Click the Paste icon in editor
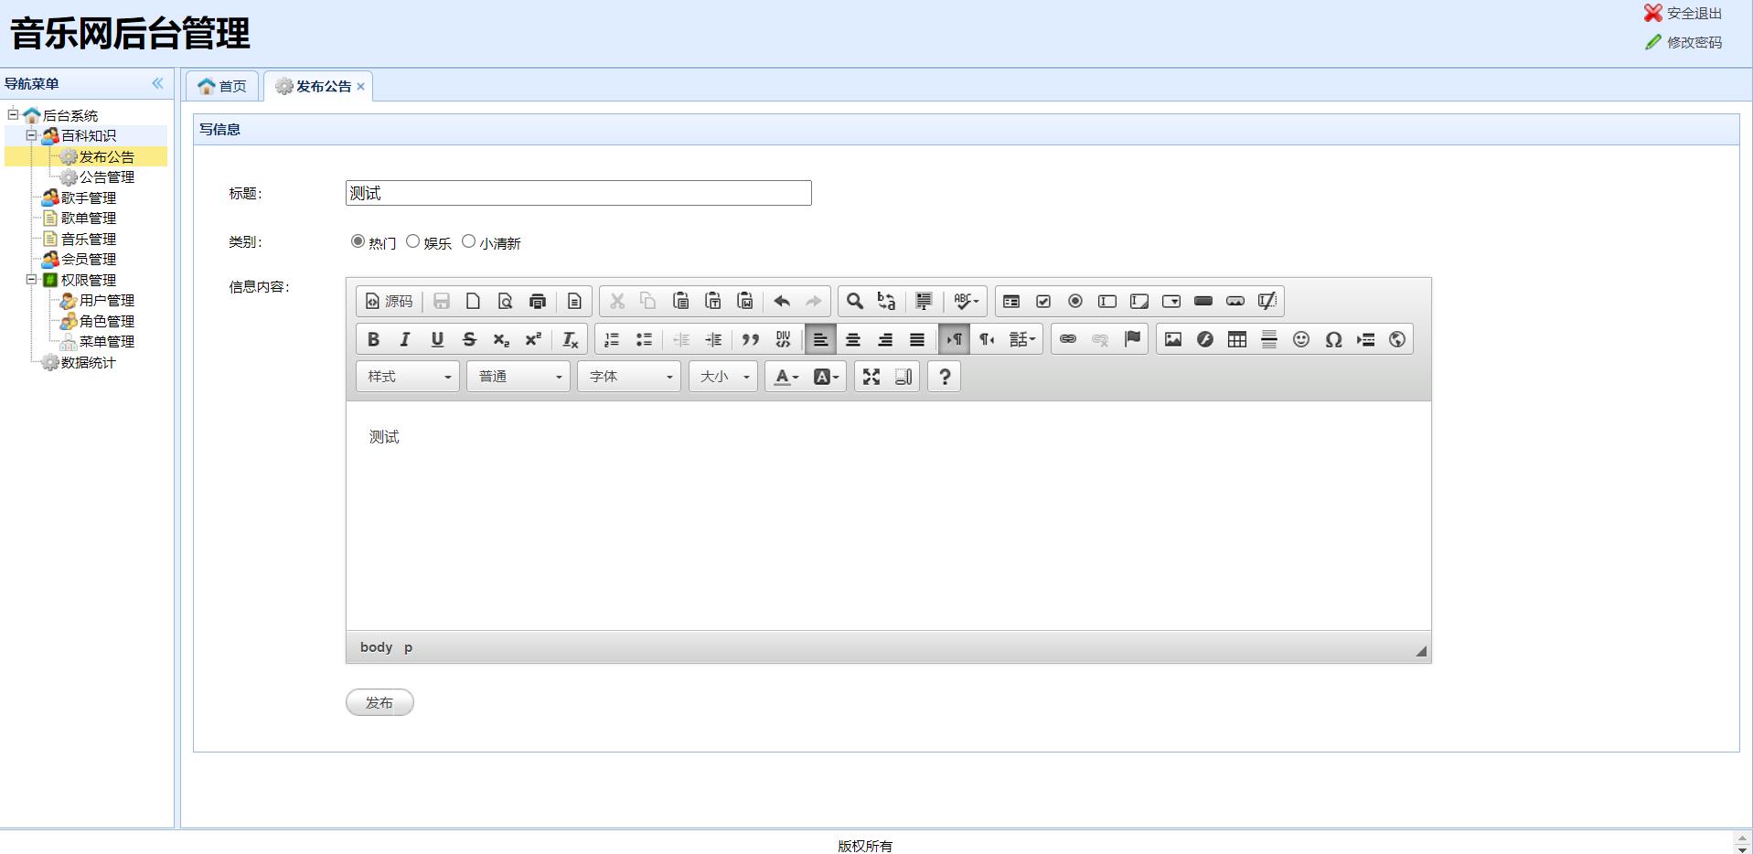 pyautogui.click(x=680, y=301)
